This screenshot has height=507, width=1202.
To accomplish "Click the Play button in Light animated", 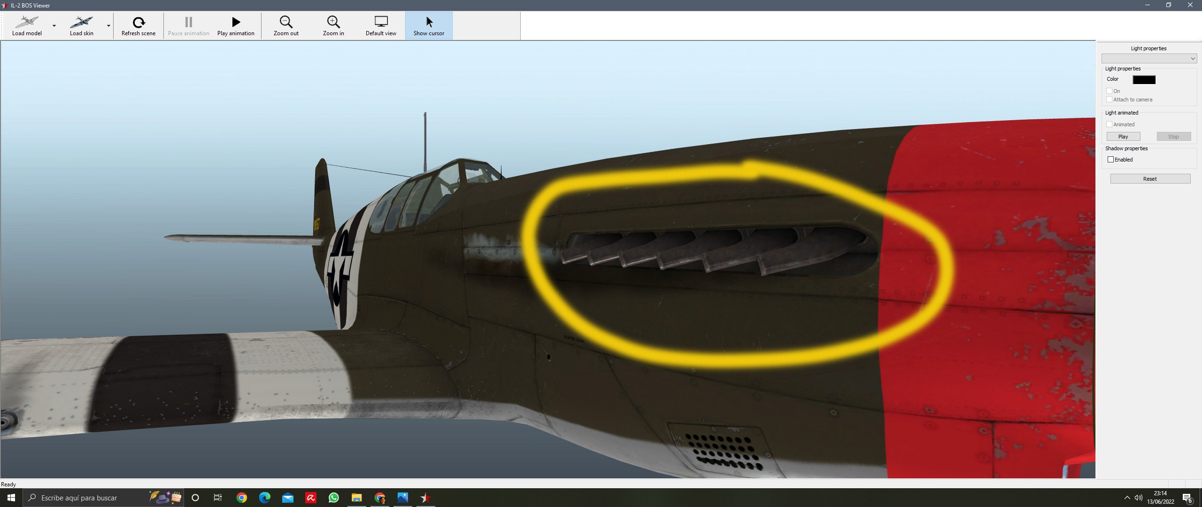I will pyautogui.click(x=1123, y=137).
